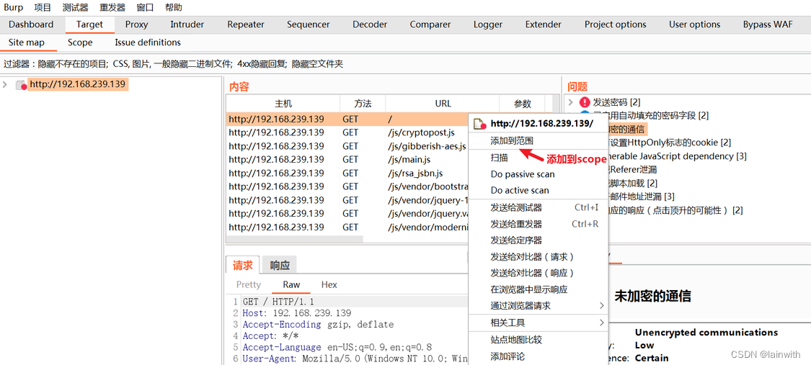The image size is (811, 365).
Task: Switch to the Sequencer tab
Action: point(309,24)
